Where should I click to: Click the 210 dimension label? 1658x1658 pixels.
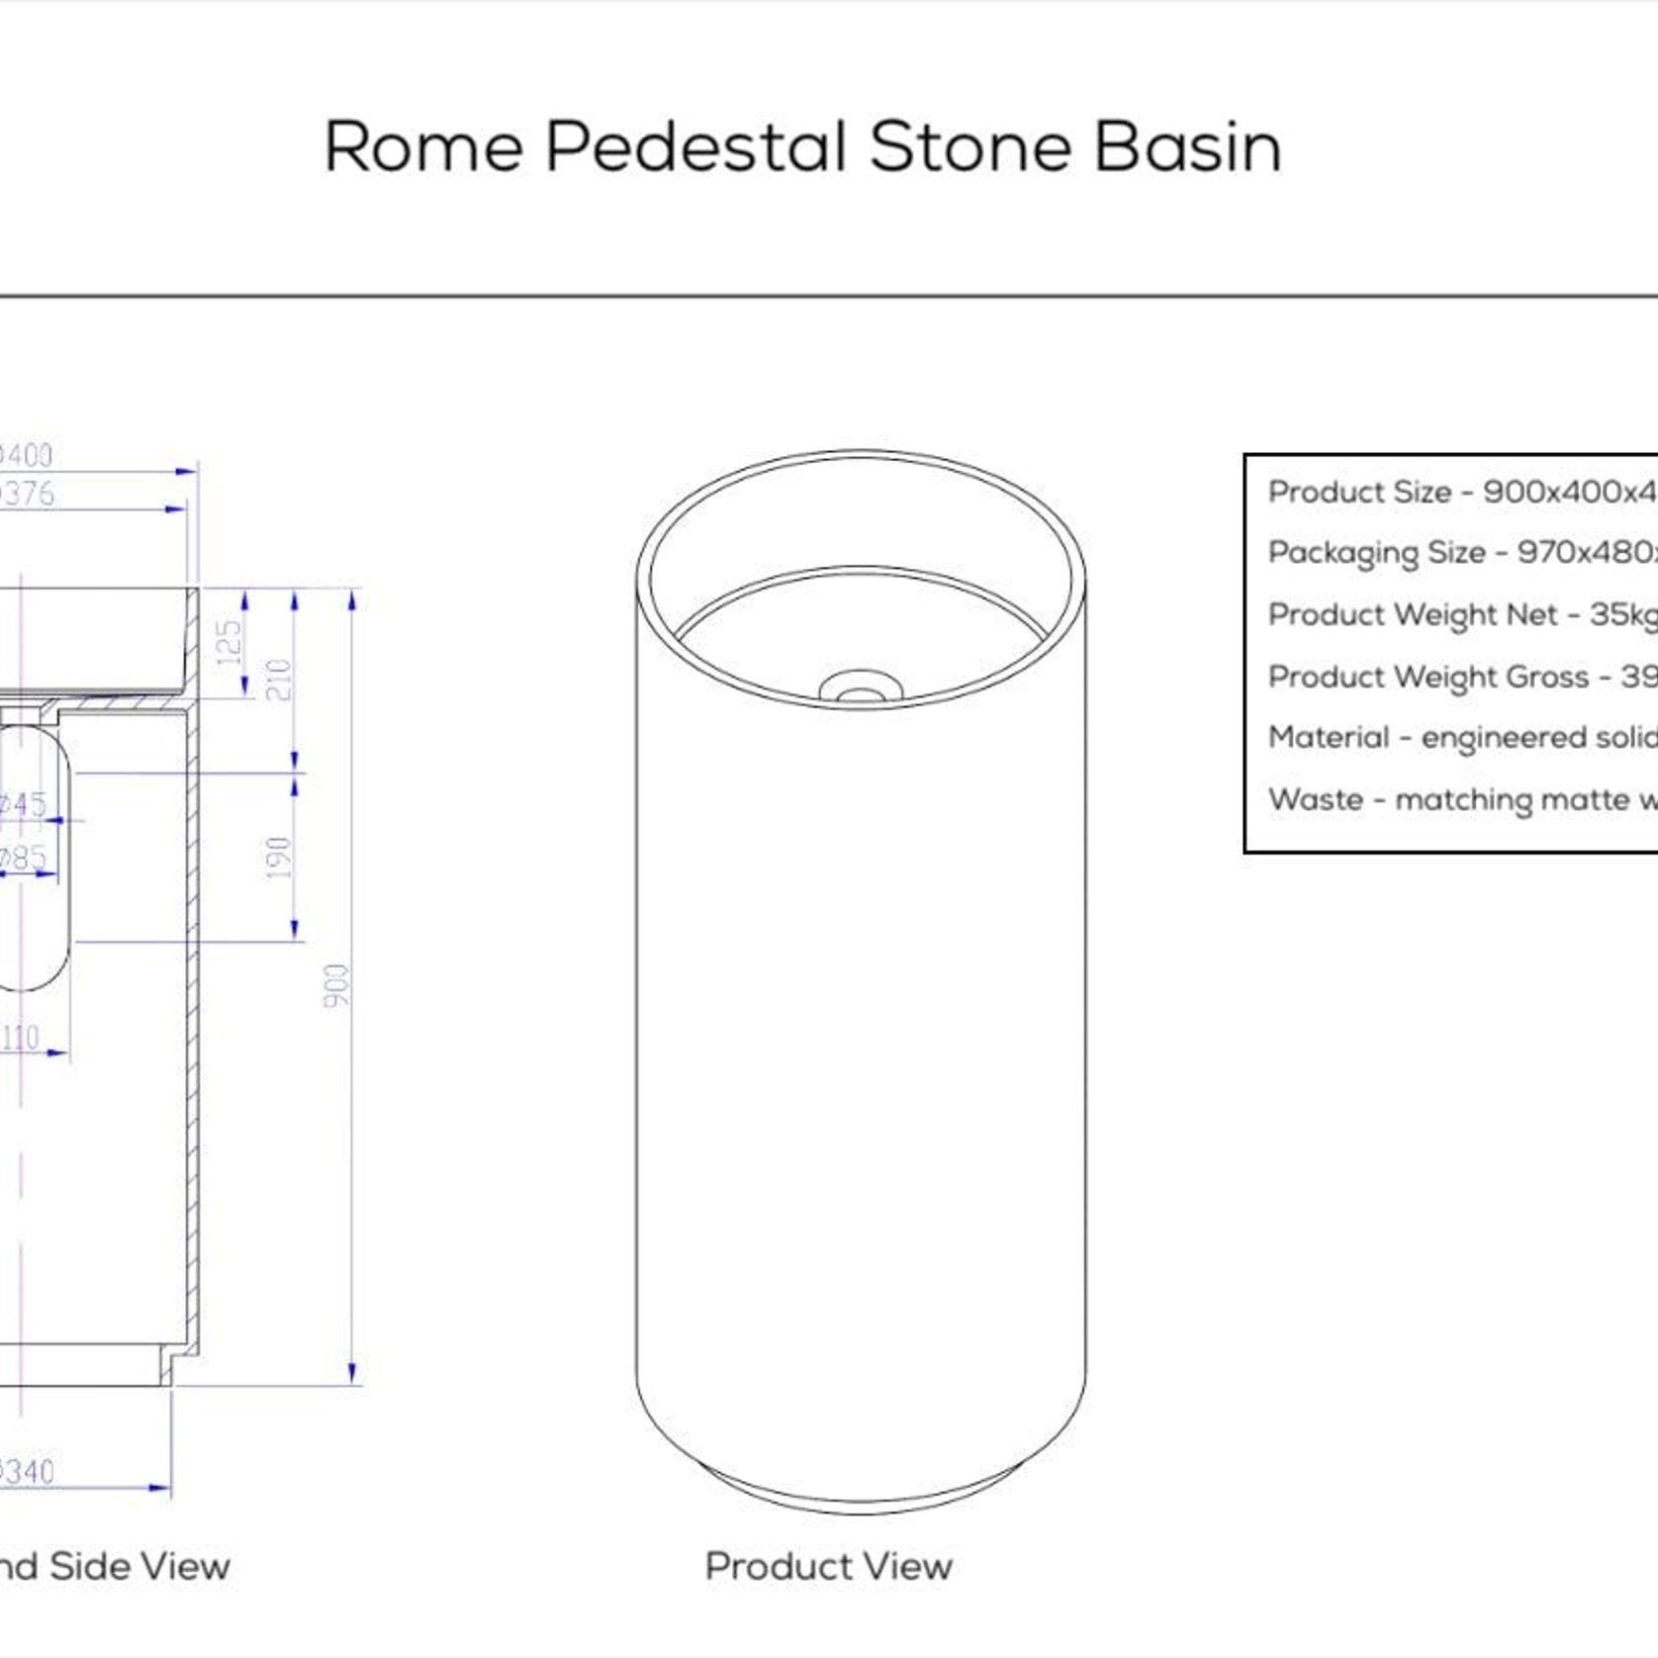[x=279, y=681]
